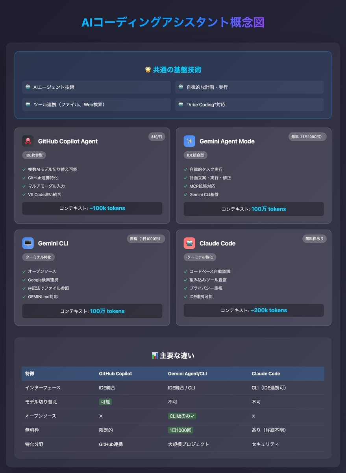346x473 pixels.
Task: Click the GitHub連携特化 feature line
Action: pos(44,178)
